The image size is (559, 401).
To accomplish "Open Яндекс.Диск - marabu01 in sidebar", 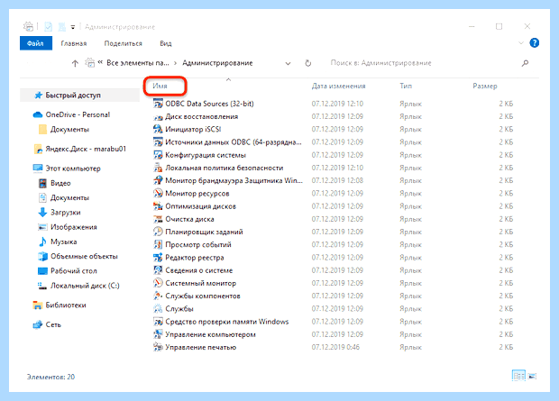I will [x=86, y=149].
